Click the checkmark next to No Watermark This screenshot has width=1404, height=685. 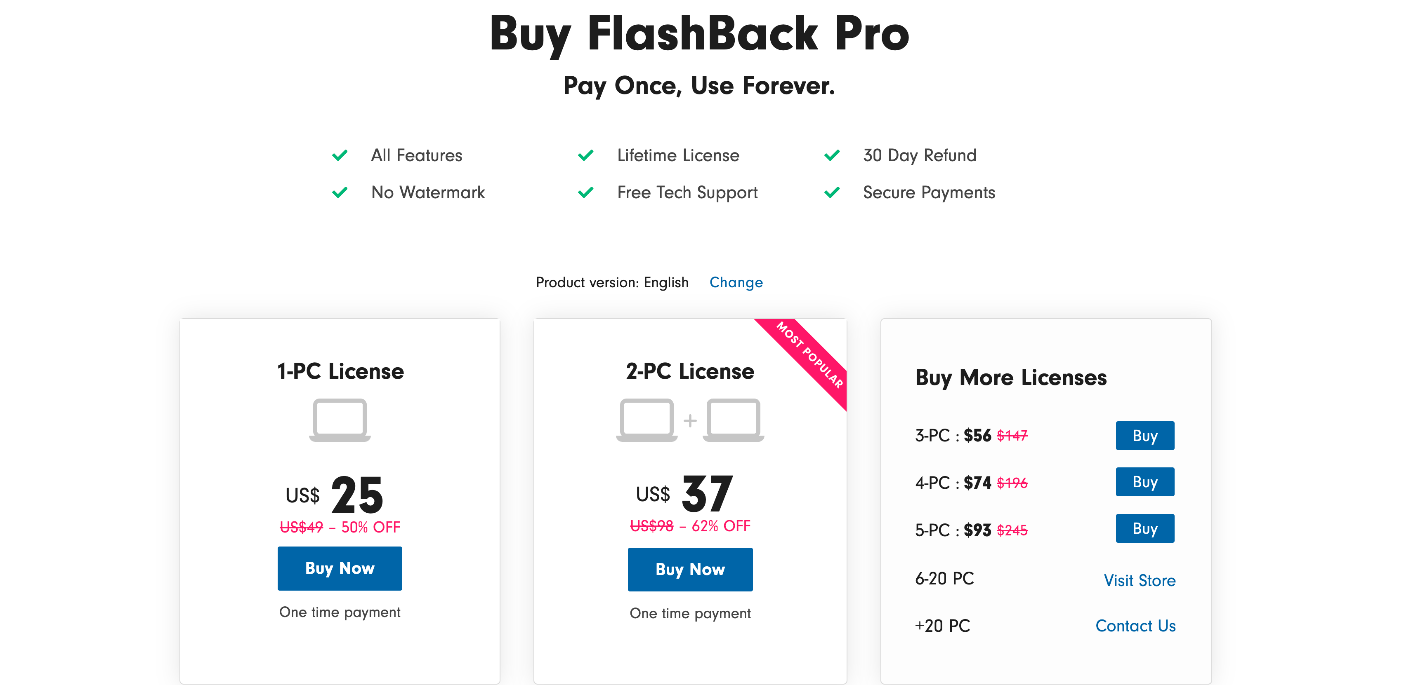click(x=339, y=192)
